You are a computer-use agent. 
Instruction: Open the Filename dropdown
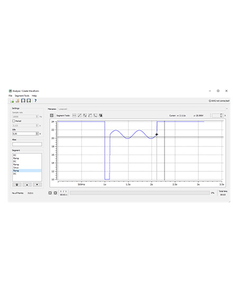click(x=227, y=109)
